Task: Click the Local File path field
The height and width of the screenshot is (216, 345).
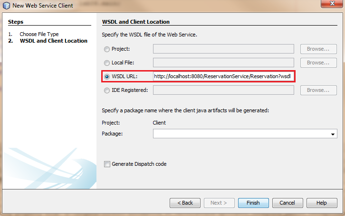Action: pos(223,63)
